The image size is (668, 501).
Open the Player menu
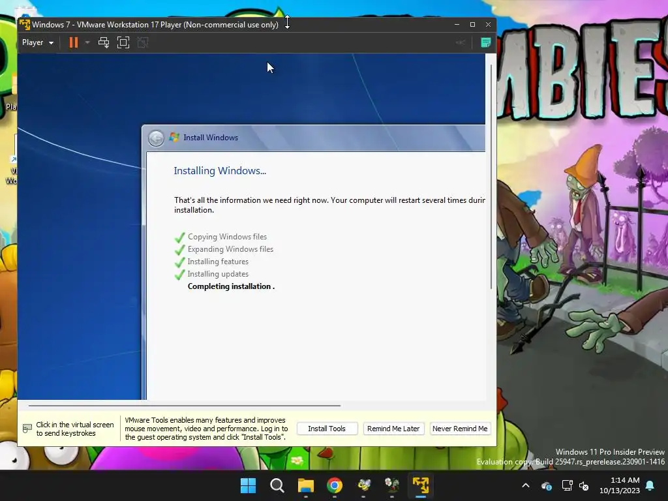37,42
